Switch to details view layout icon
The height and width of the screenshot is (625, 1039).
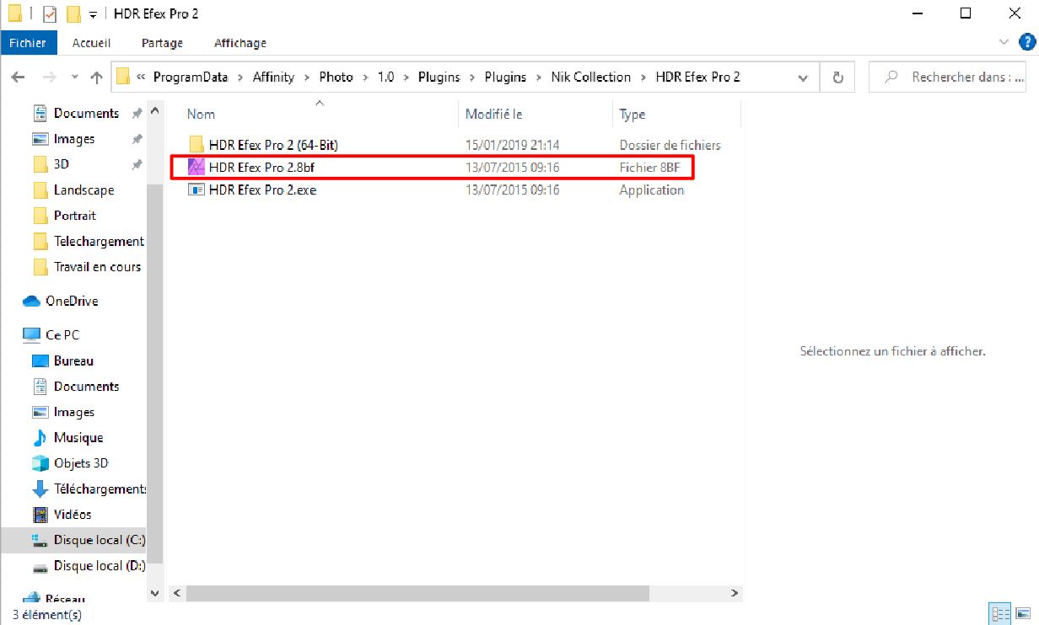(999, 614)
